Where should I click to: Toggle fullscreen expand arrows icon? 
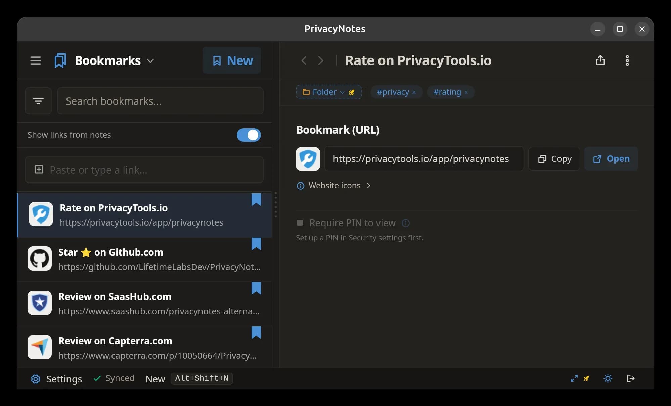[574, 379]
